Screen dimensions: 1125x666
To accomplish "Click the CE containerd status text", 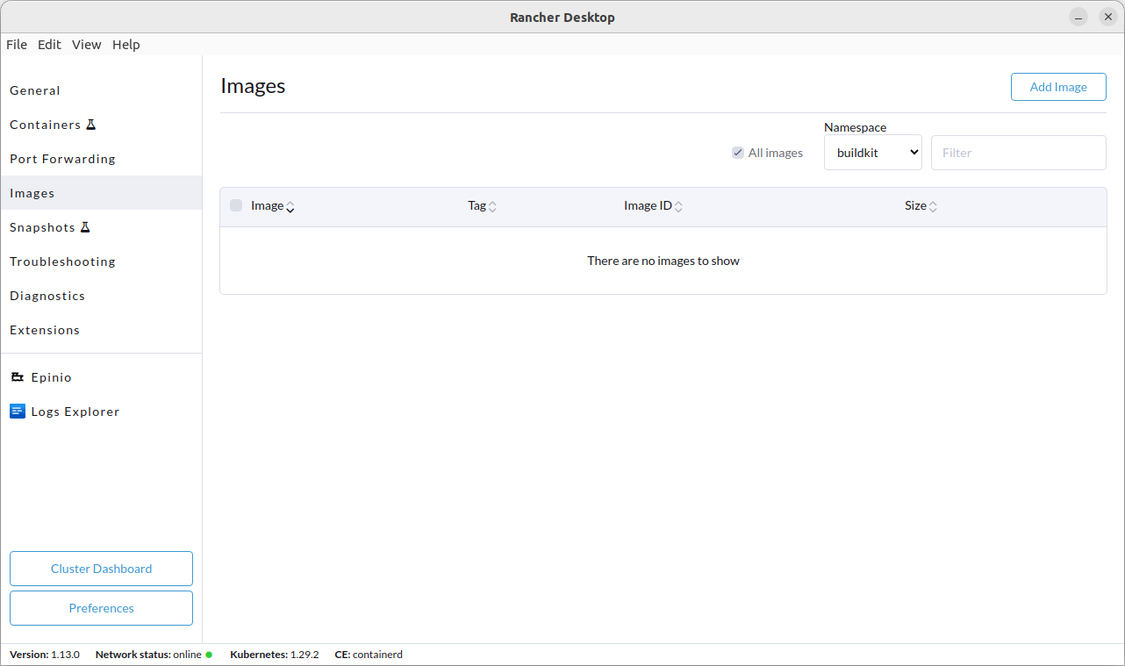I will (x=369, y=655).
